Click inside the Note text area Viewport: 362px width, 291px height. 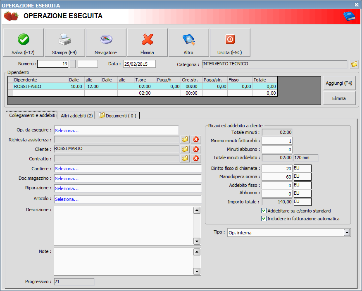124,262
